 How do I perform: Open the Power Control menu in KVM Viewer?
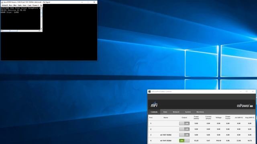[36, 5]
